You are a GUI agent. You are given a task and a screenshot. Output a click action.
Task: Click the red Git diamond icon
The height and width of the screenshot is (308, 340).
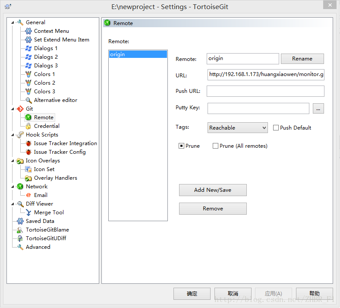pos(20,109)
